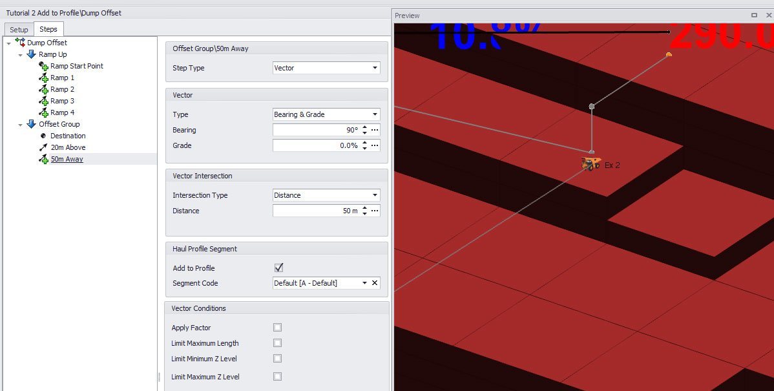Select the Ramp 2 step
Viewport: 774px width, 391px height.
[x=62, y=89]
